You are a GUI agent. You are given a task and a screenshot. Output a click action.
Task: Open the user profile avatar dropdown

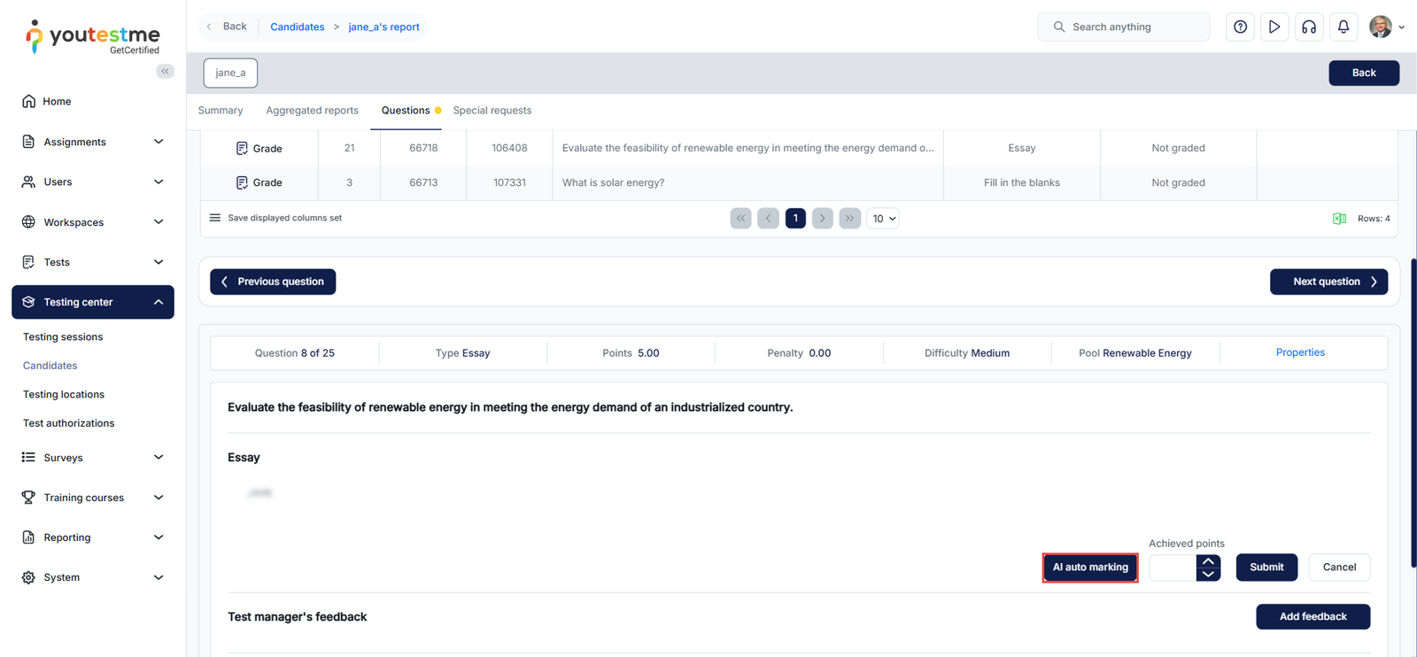point(1386,27)
